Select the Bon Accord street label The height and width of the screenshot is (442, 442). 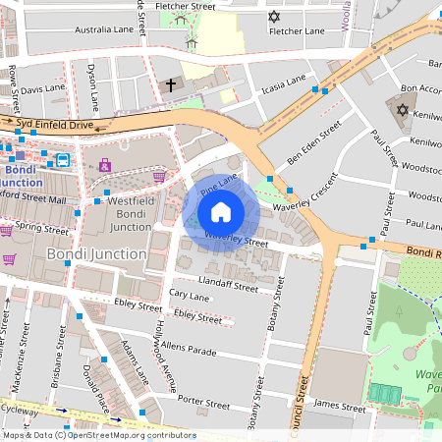click(x=421, y=88)
